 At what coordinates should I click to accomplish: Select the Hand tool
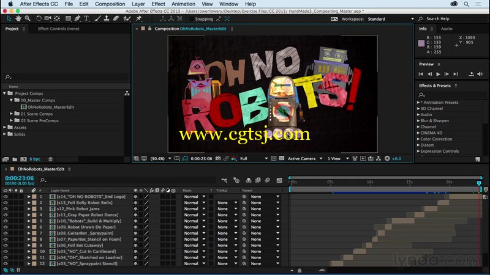click(x=18, y=19)
